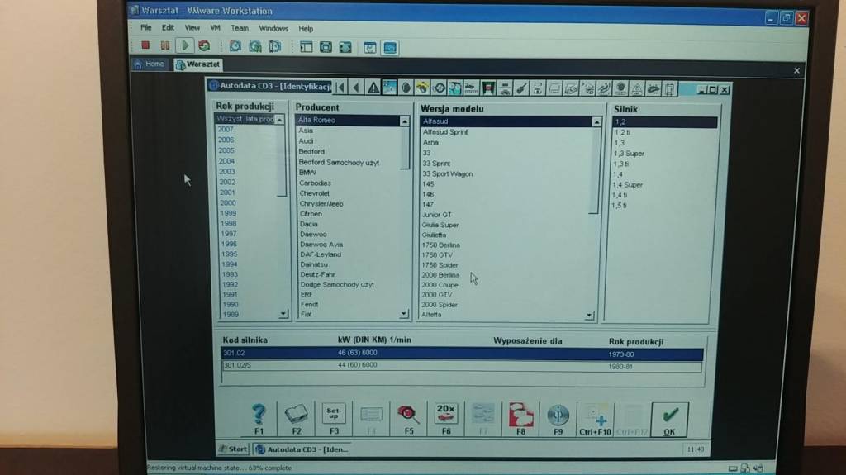Image resolution: width=846 pixels, height=475 pixels.
Task: Select 1,5 ti engine
Action: click(x=619, y=205)
